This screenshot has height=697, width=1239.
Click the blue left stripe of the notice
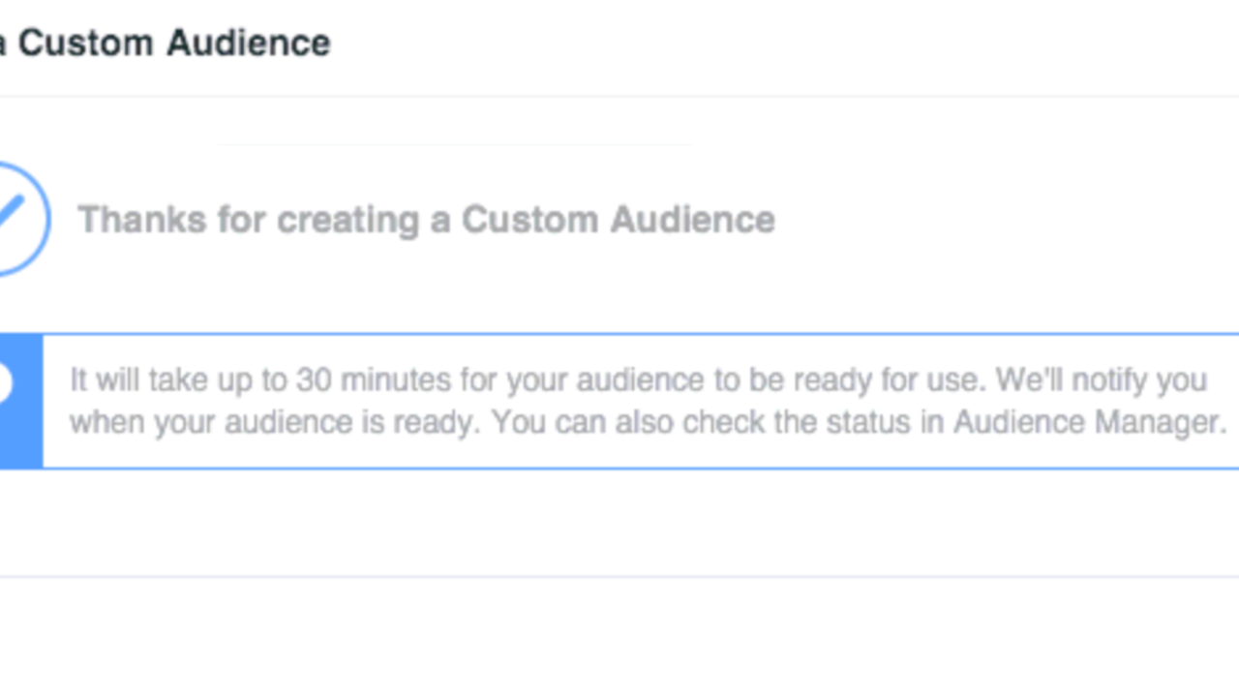click(x=25, y=436)
